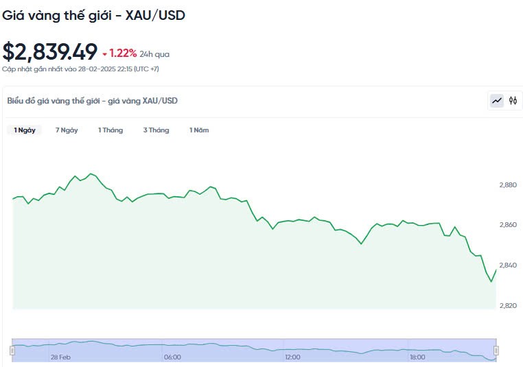Click the 2,820 y-axis price label
Image resolution: width=523 pixels, height=367 pixels.
click(507, 305)
